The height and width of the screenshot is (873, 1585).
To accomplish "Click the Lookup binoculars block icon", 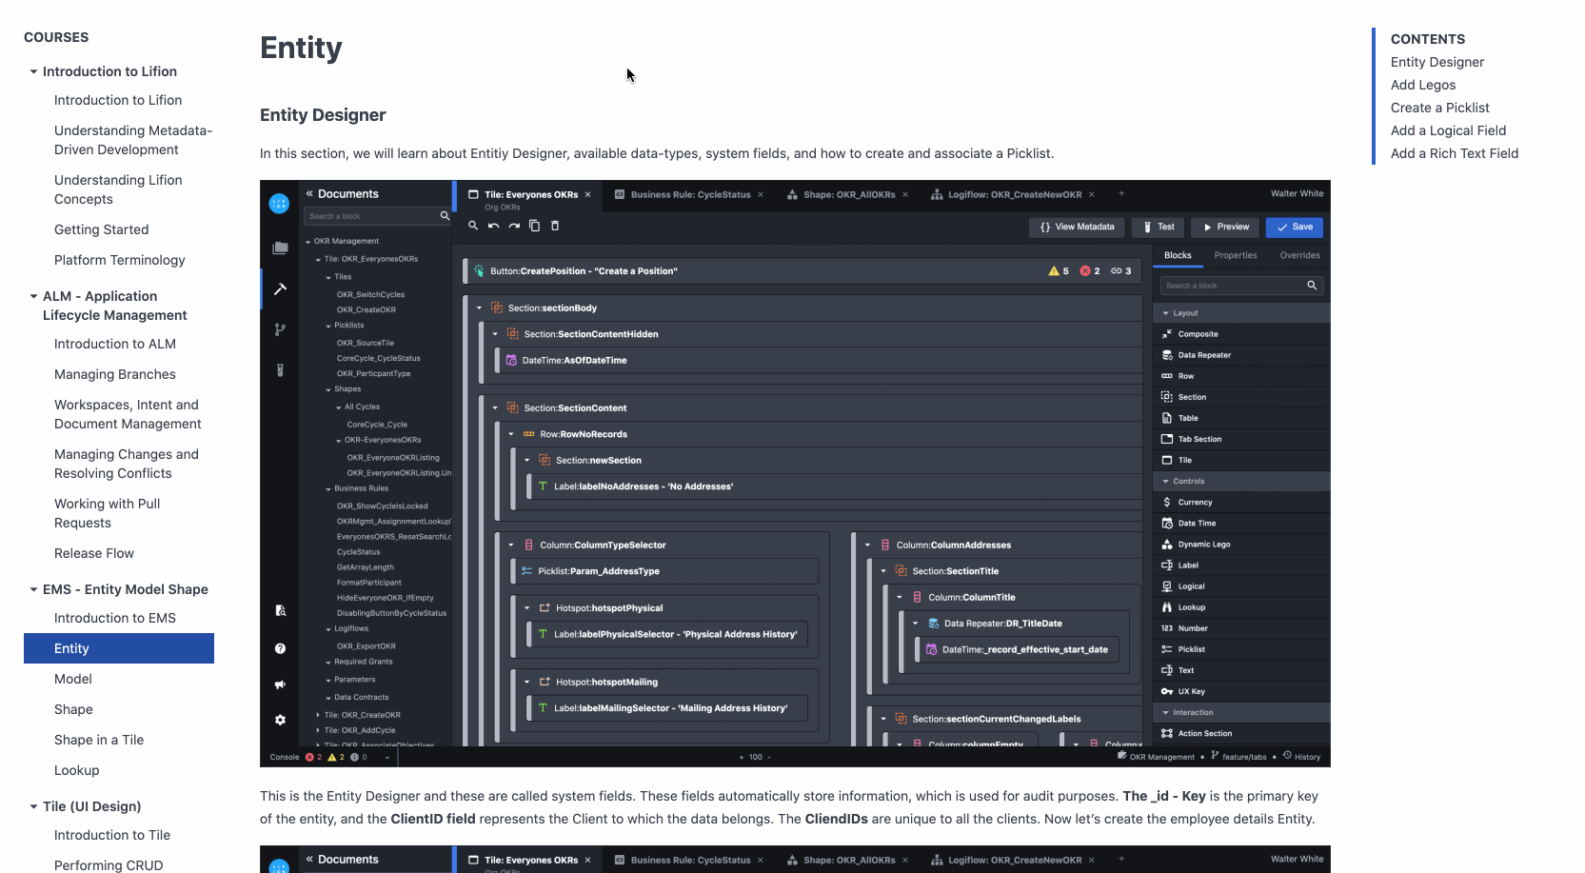I will click(x=1167, y=607).
